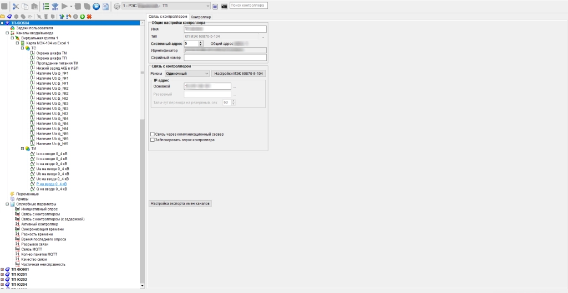The height and width of the screenshot is (293, 568).
Task: Click the gray Play triangle in the toolbar
Action: point(64,6)
